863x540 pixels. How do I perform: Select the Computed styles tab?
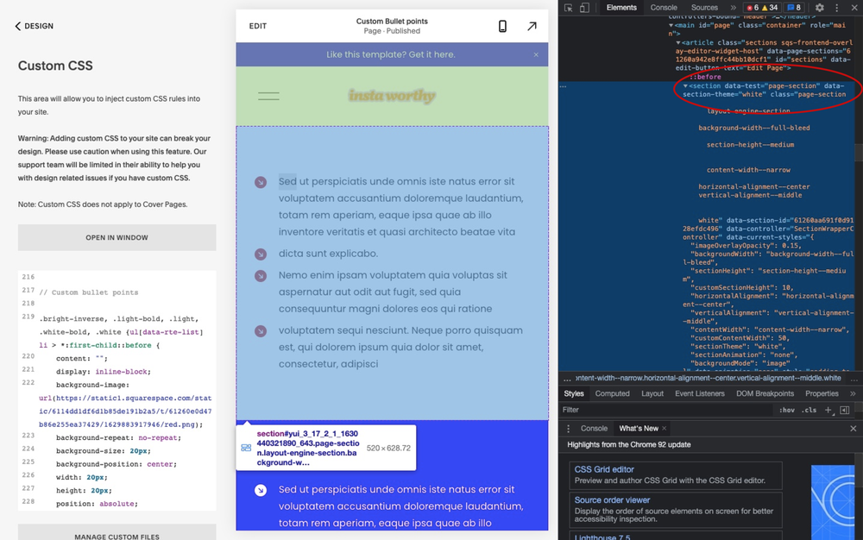click(613, 393)
